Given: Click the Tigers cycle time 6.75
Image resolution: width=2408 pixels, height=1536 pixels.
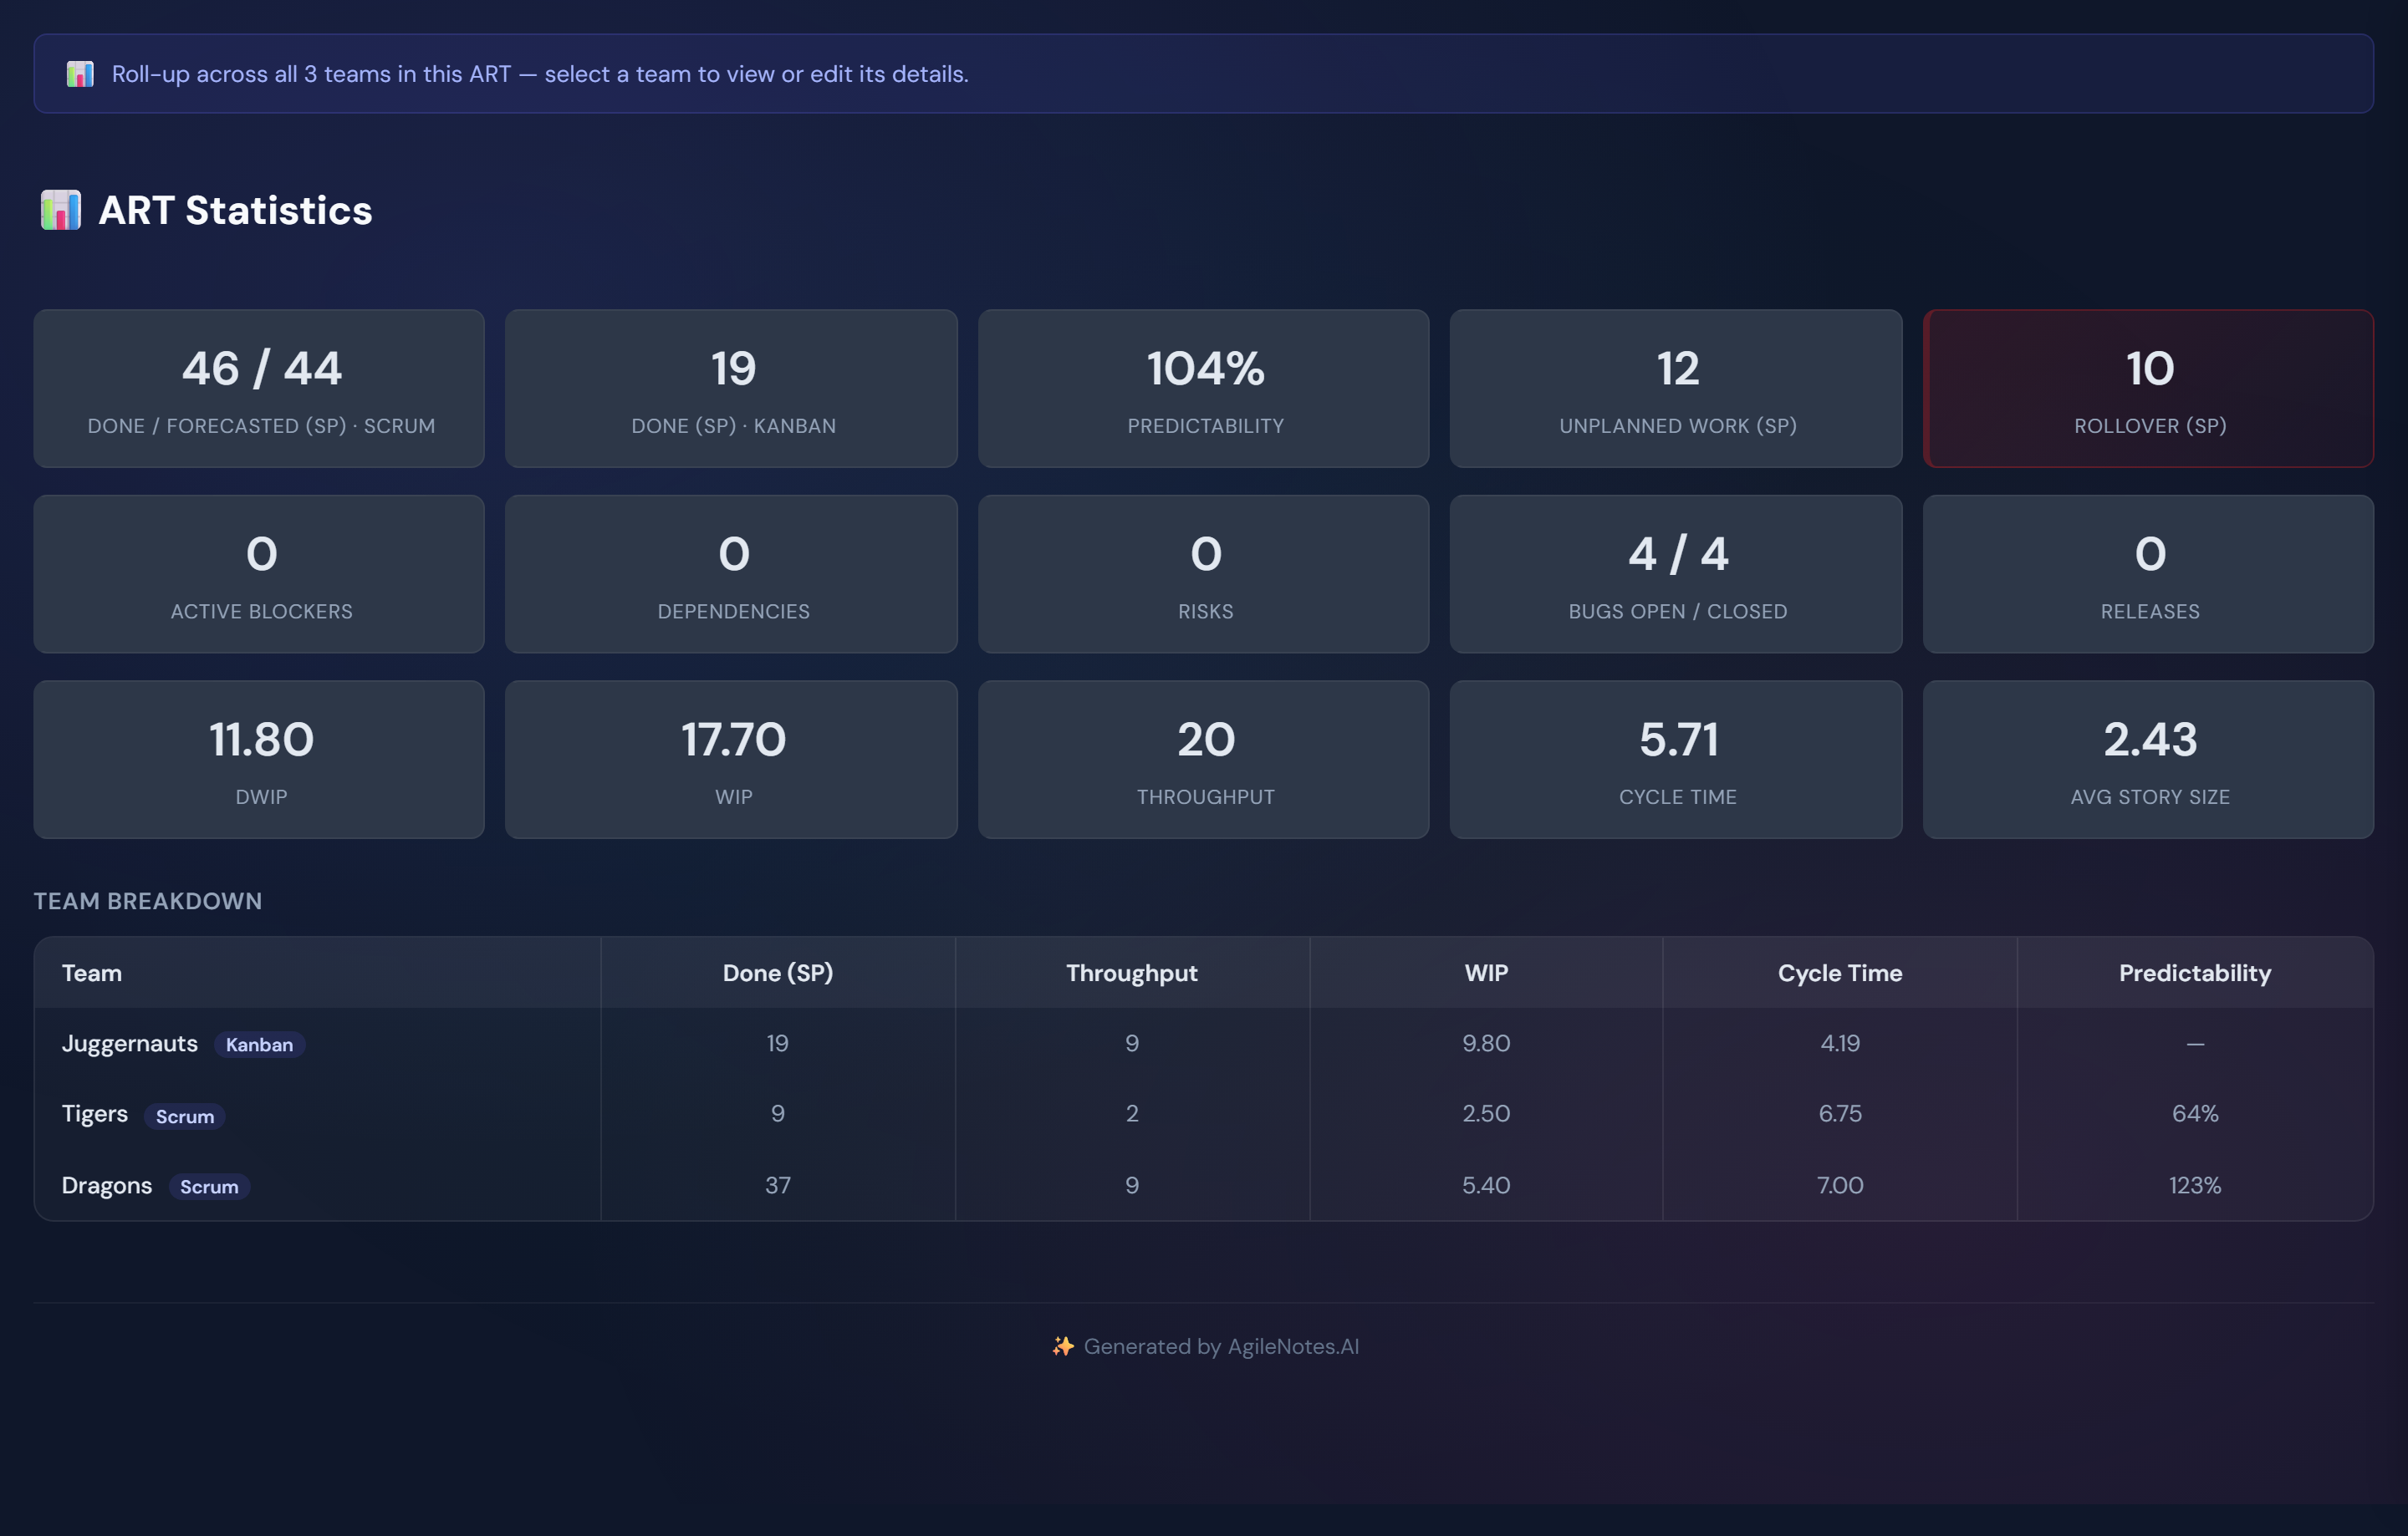Looking at the screenshot, I should point(1840,1113).
